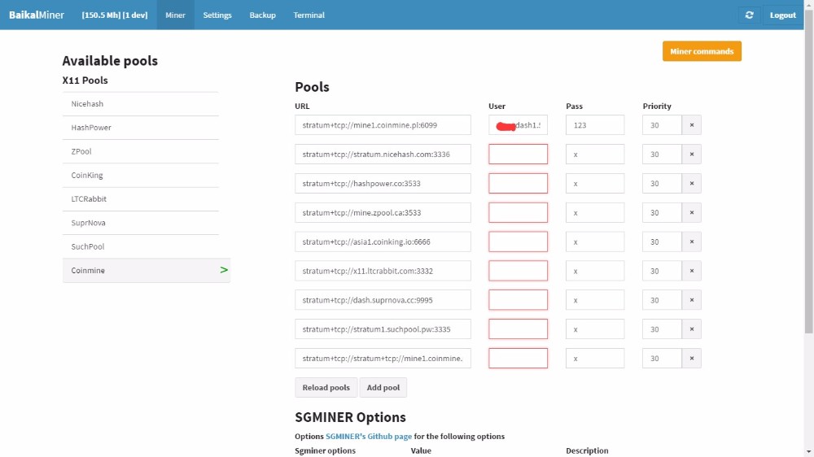Delete the x11.ltcrabbit.com pool entry
Viewport: 814px width, 457px height.
pyautogui.click(x=692, y=271)
